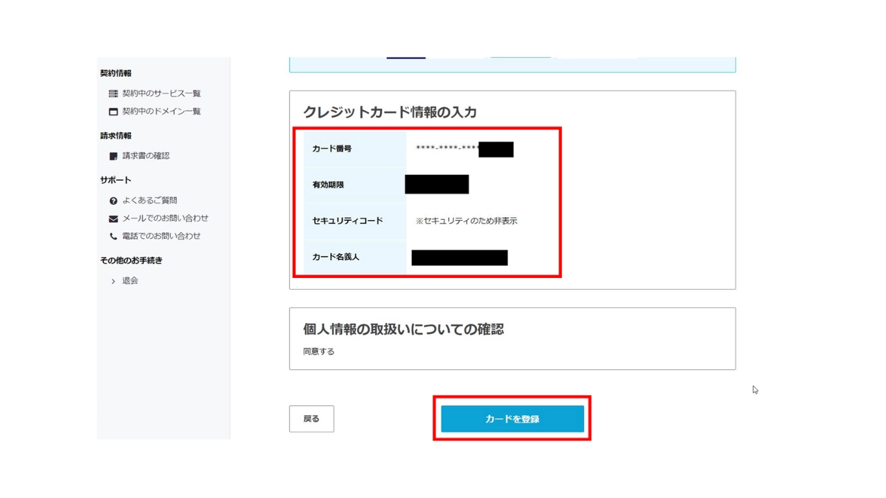Select 退会 in the sidebar
This screenshot has width=886, height=498.
point(130,281)
